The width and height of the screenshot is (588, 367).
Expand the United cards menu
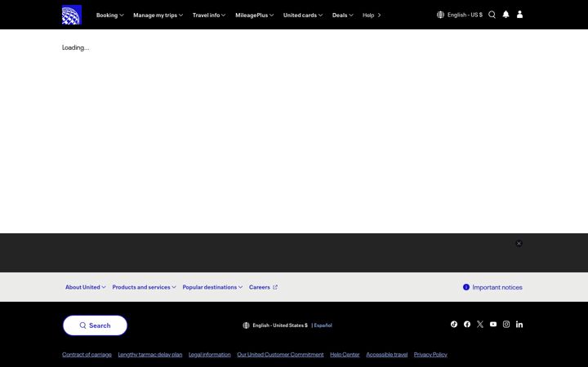pyautogui.click(x=303, y=15)
